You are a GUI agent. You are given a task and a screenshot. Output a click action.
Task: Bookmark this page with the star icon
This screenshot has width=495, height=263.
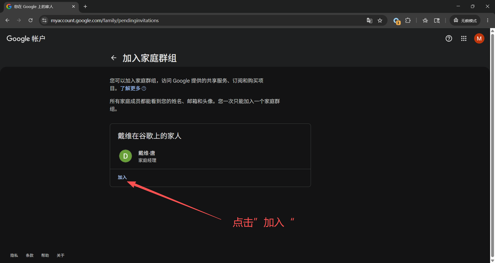pos(380,20)
